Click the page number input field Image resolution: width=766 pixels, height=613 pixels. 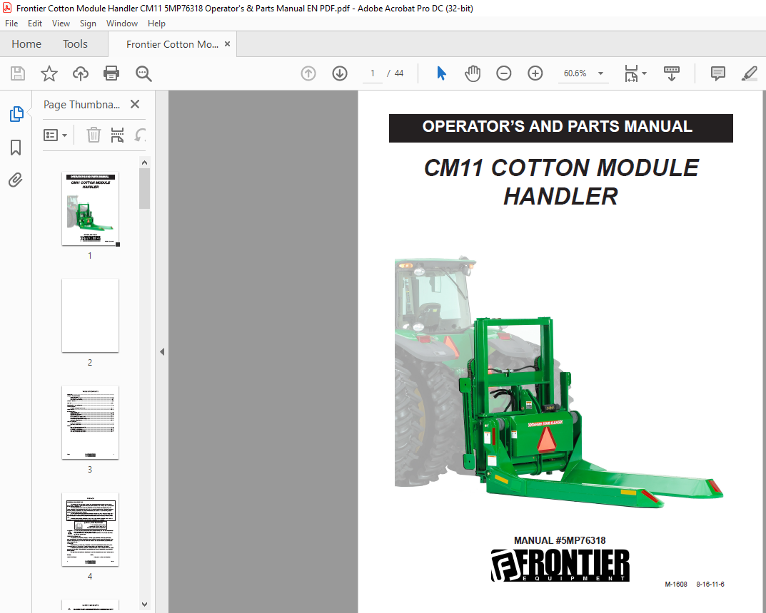(372, 73)
